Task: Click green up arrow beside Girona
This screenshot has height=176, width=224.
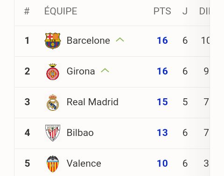Action: pos(105,70)
